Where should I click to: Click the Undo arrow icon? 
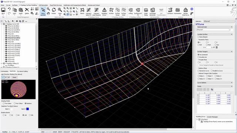(9, 9)
